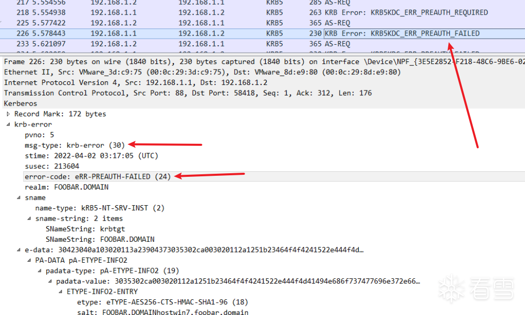Select error-code: eRR-PREAUTH-FAILED (24) field
Viewport: 525px width, 315px height.
tap(98, 176)
